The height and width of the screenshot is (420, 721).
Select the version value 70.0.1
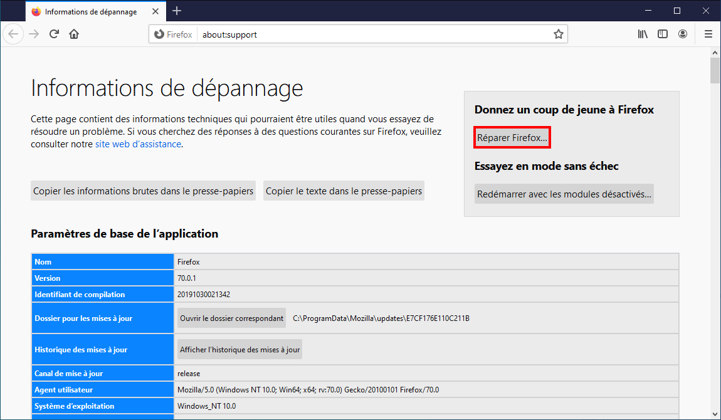187,278
